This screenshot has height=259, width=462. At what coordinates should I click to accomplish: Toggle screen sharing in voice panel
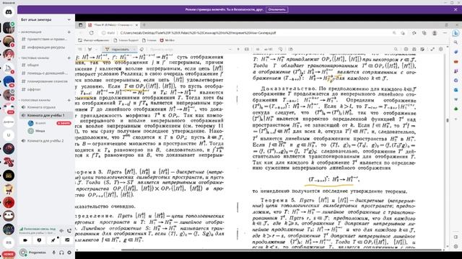tap(39, 240)
